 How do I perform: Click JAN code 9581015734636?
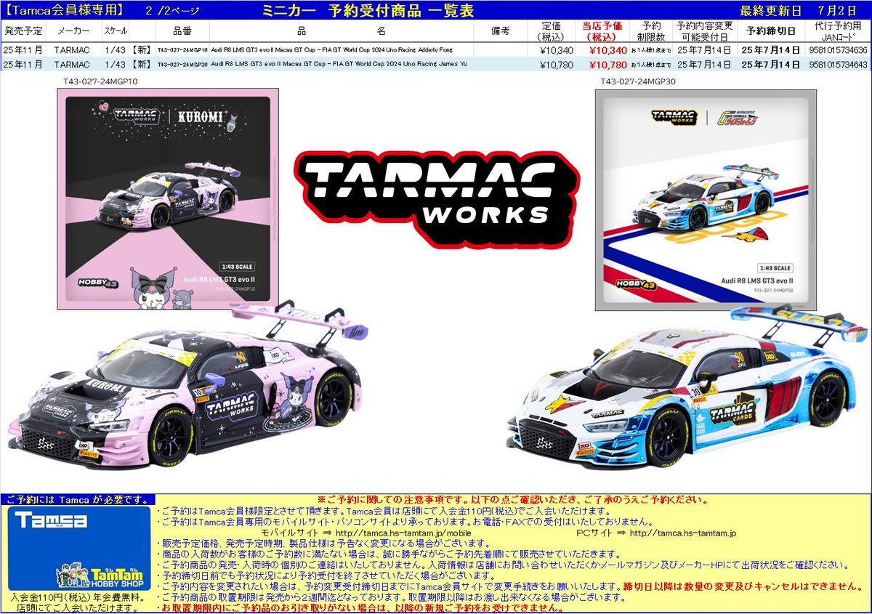(x=838, y=50)
